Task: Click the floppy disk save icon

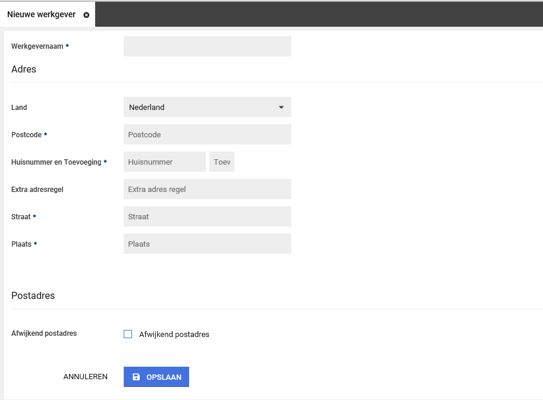Action: (136, 377)
